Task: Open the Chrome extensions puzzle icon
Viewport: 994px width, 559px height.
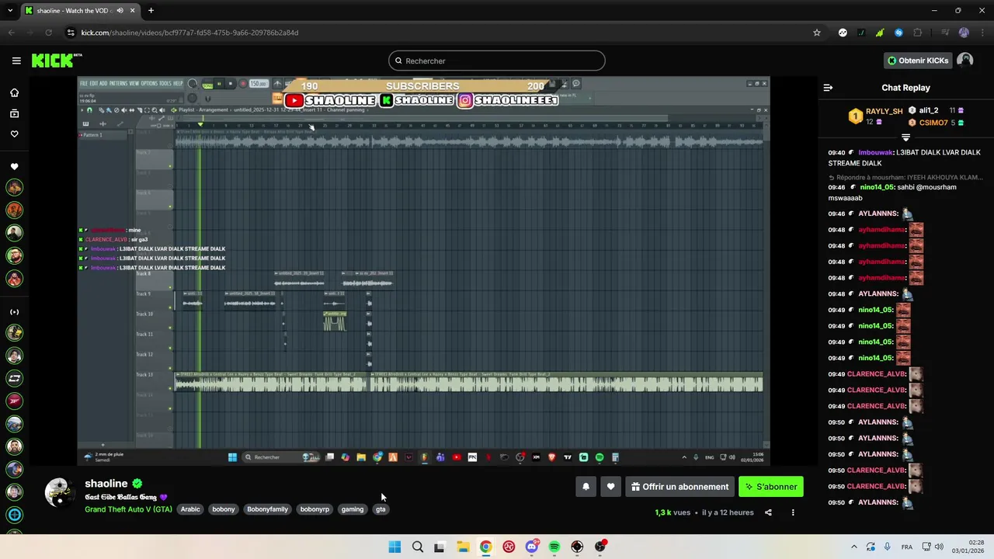Action: coord(917,33)
